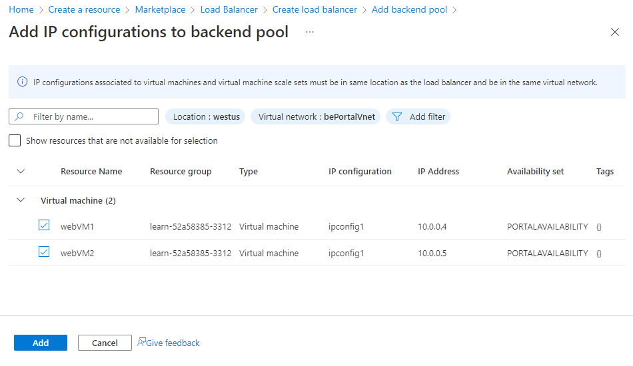The height and width of the screenshot is (366, 633).
Task: Click the Cancel button
Action: coord(105,343)
